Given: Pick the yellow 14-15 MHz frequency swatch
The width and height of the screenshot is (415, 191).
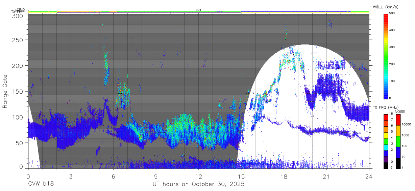Looking at the screenshot, I should 386,136.
